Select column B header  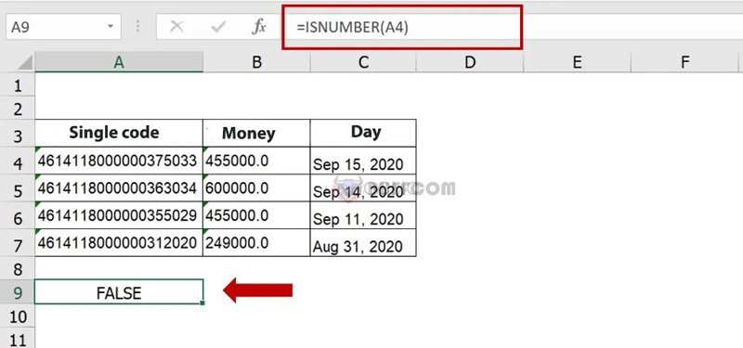[257, 62]
